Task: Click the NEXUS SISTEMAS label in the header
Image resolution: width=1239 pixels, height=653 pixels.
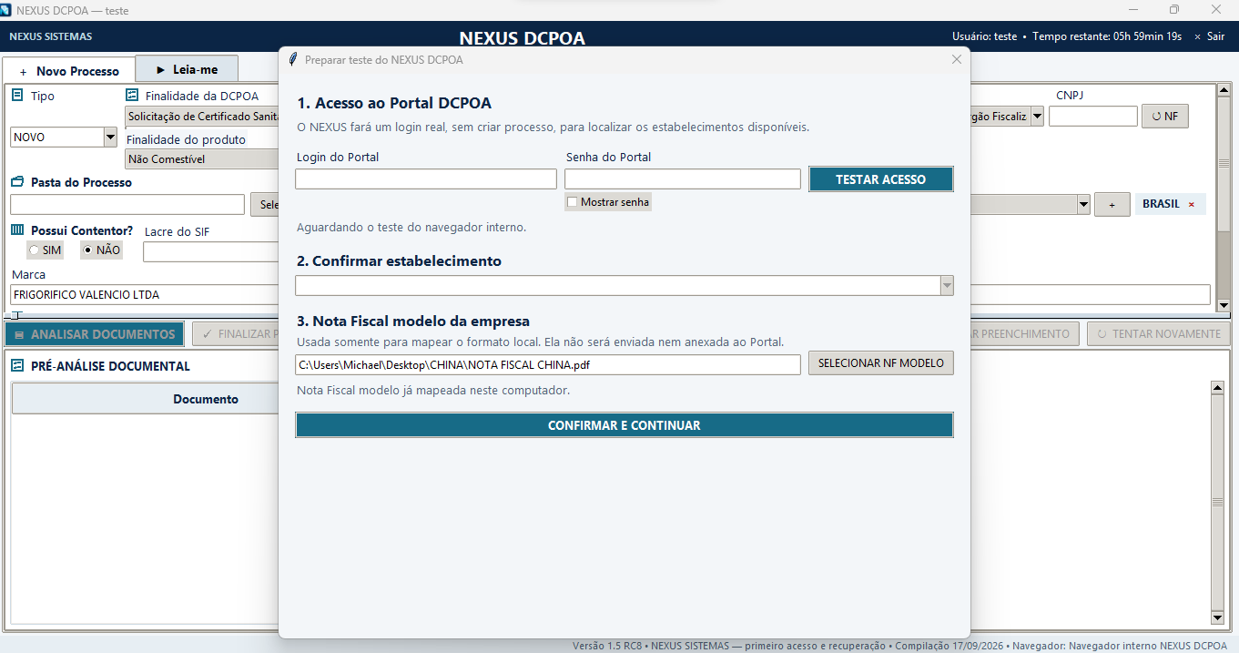Action: [51, 36]
